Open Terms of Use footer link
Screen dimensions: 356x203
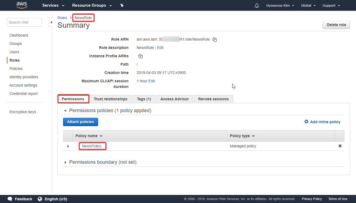[x=338, y=199]
